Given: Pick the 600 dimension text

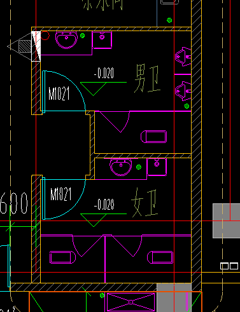Looking at the screenshot, I should click(x=14, y=203).
